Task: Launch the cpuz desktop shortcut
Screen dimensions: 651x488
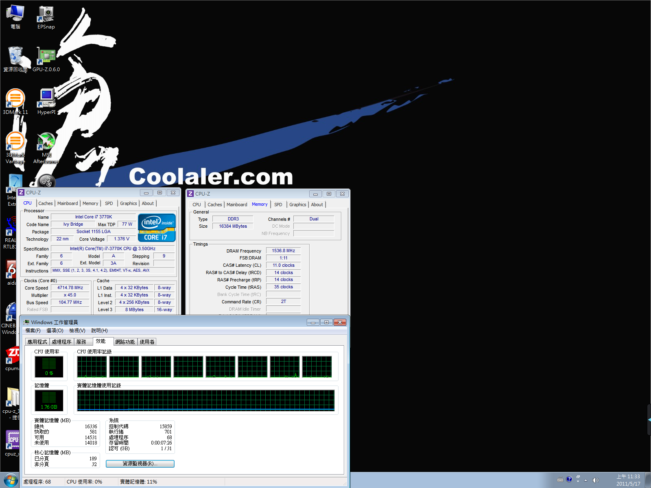Action: (x=12, y=443)
